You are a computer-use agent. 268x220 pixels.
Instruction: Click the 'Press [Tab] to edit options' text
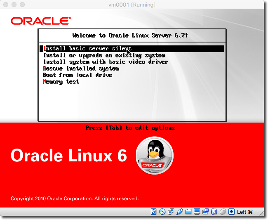130,128
